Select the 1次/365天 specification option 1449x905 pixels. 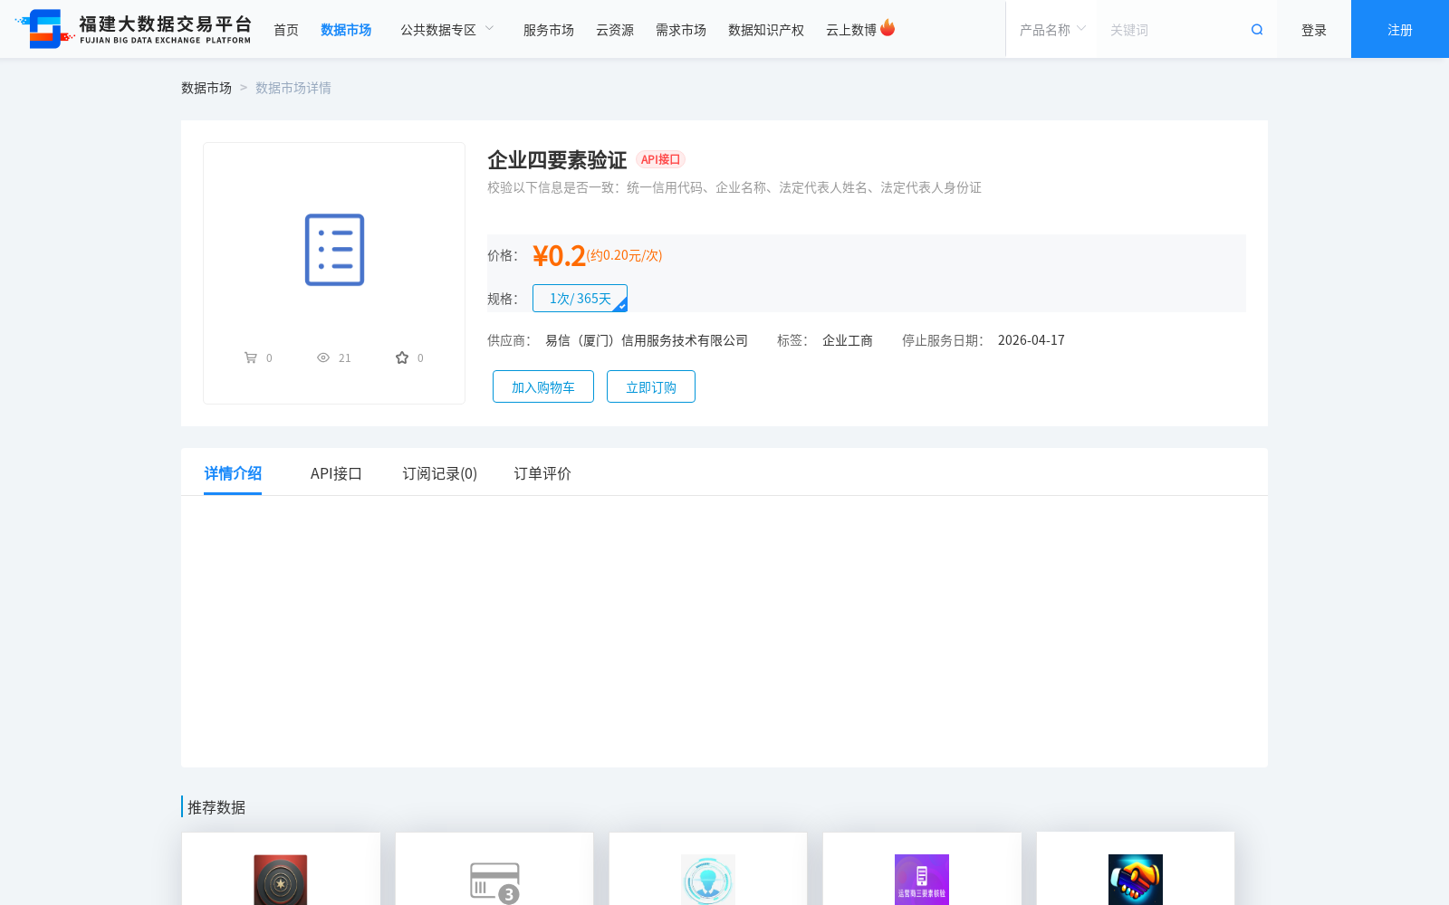click(x=580, y=299)
